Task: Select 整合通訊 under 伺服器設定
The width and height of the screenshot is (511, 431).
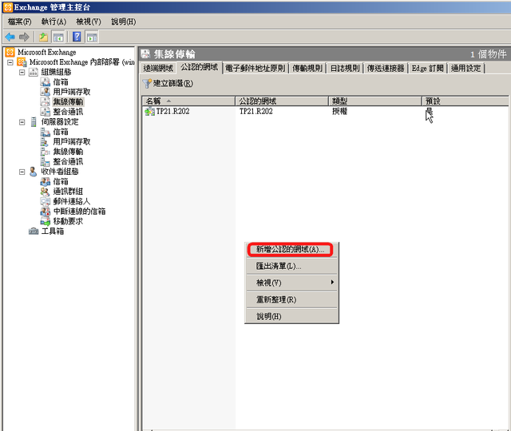Action: [68, 161]
